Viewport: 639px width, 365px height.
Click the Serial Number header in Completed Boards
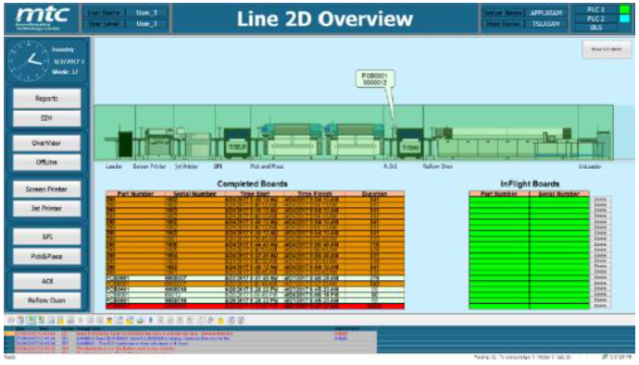[194, 194]
